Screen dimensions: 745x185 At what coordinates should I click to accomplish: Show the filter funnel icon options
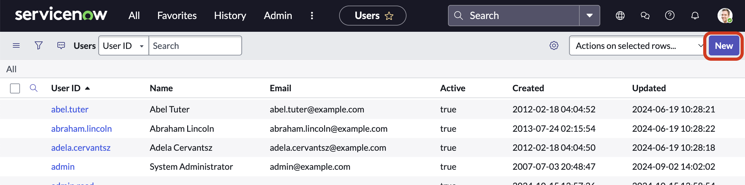pyautogui.click(x=39, y=46)
